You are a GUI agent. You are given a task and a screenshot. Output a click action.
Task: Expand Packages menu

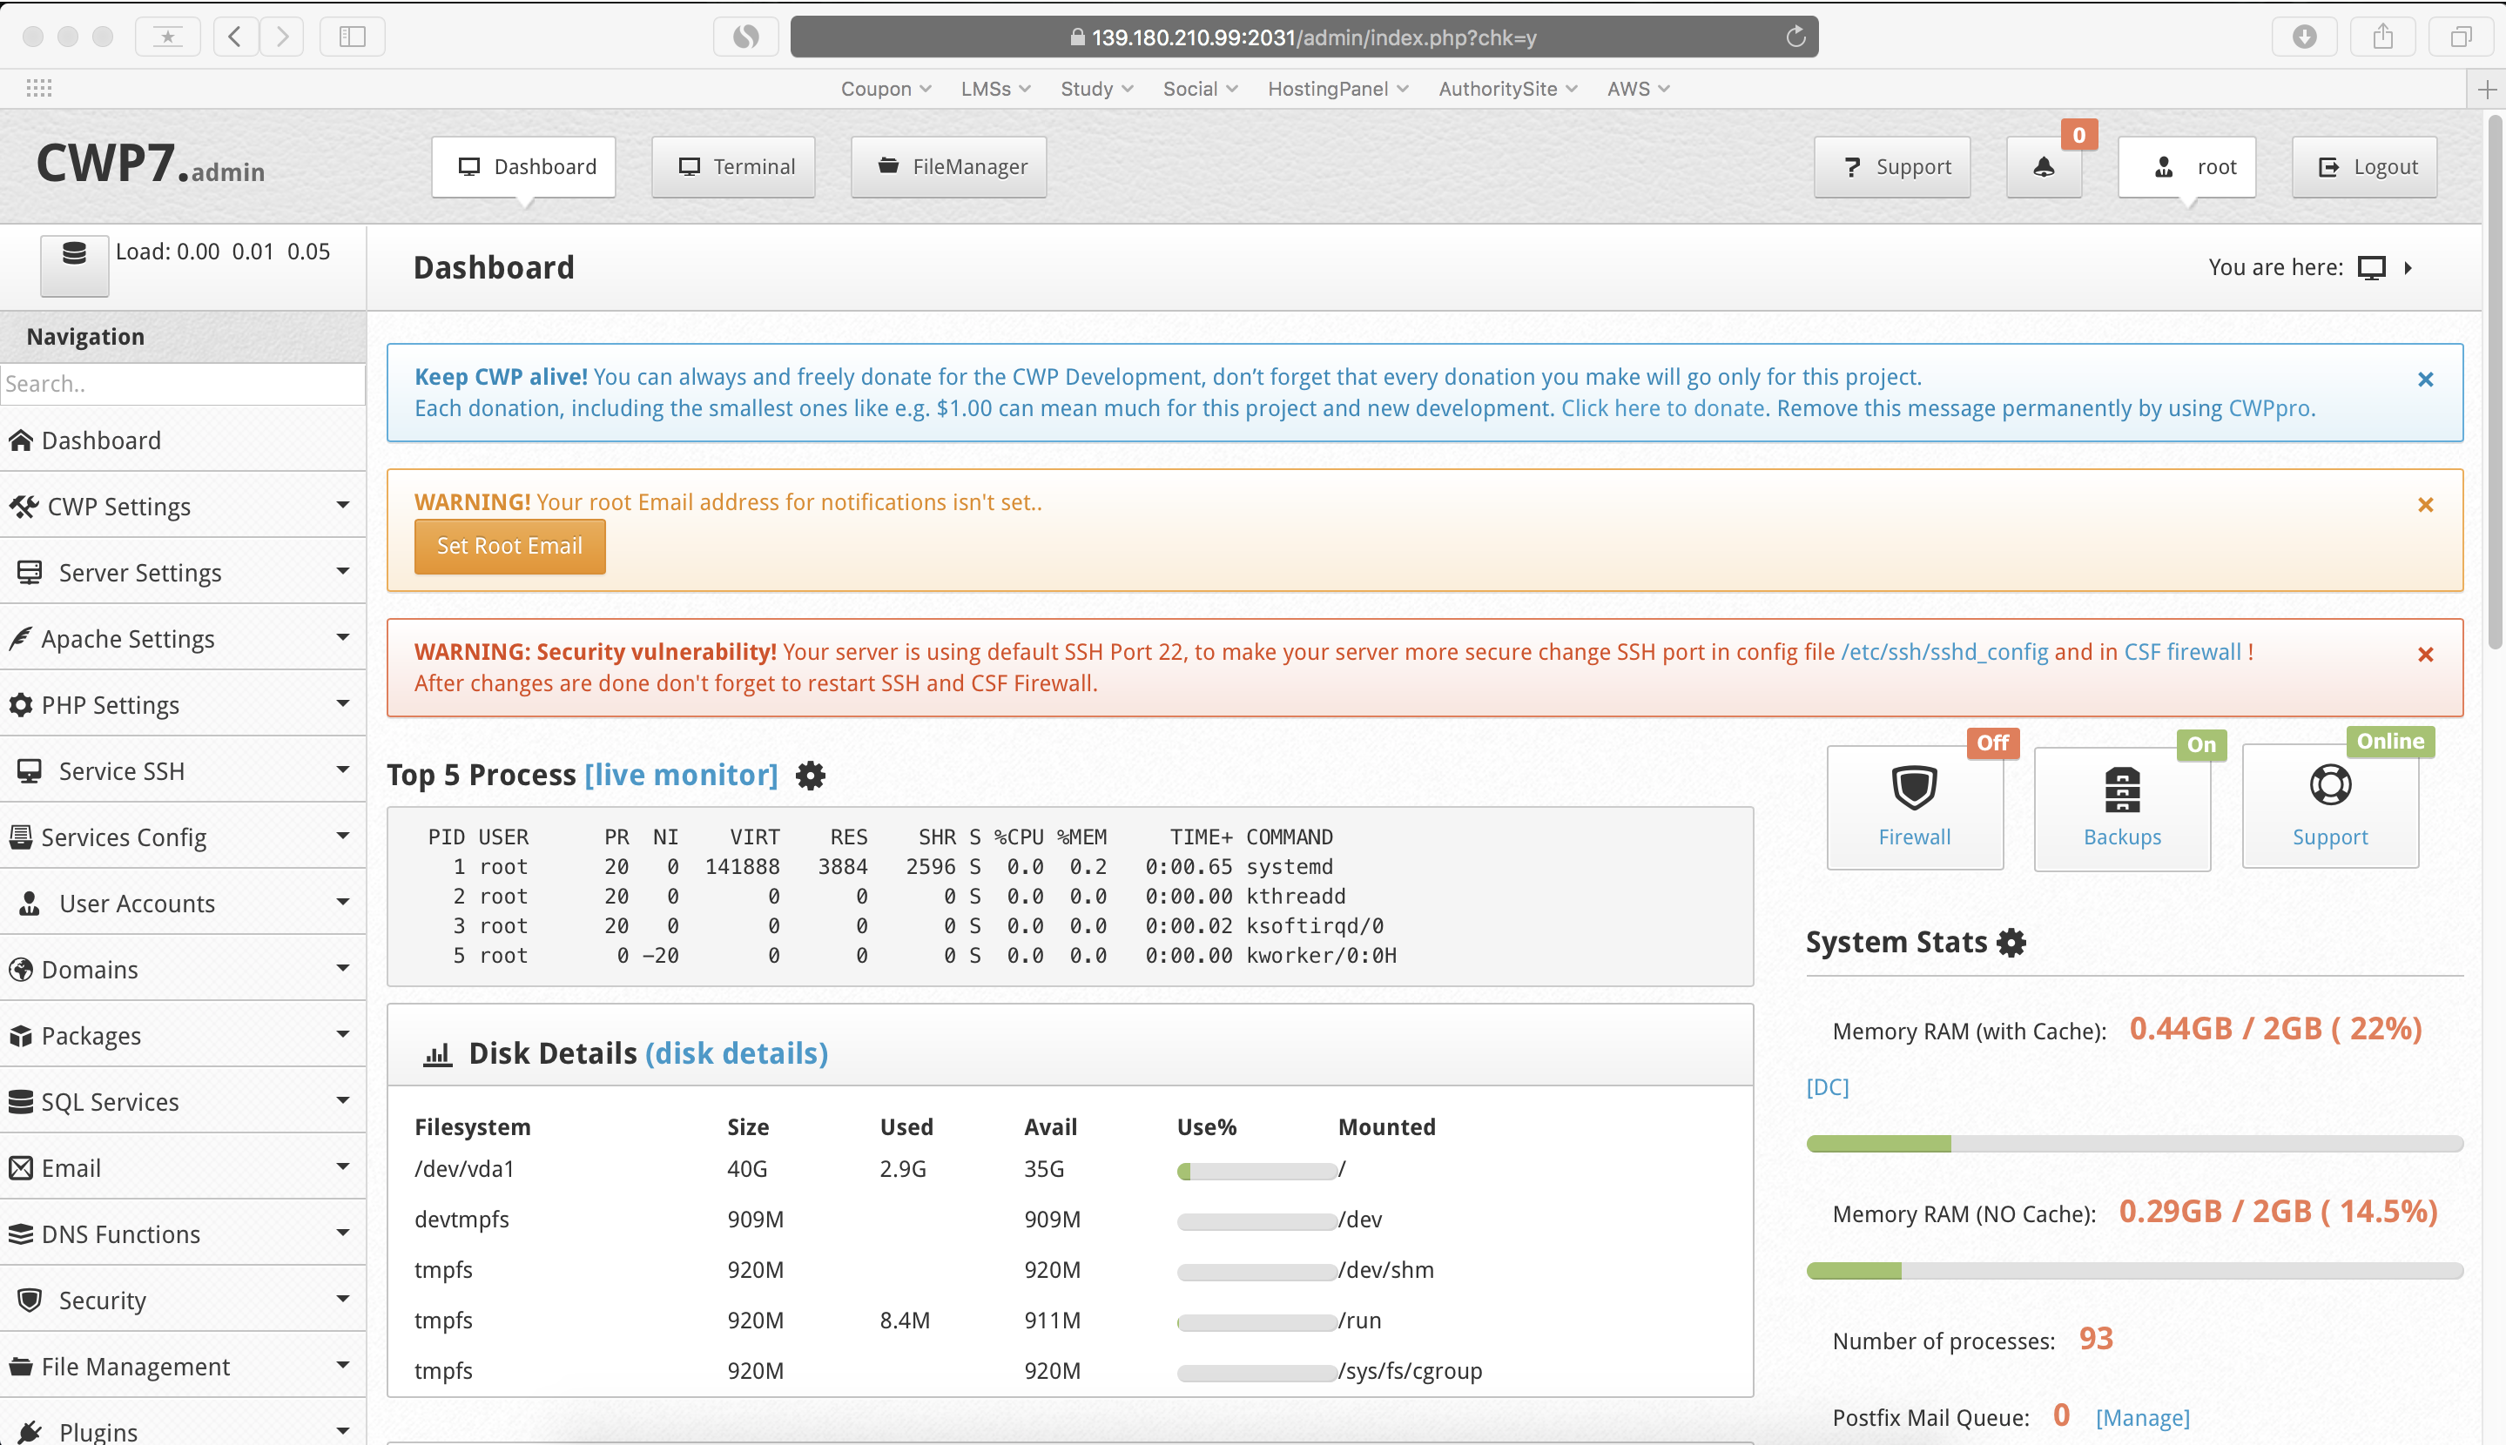click(183, 1036)
